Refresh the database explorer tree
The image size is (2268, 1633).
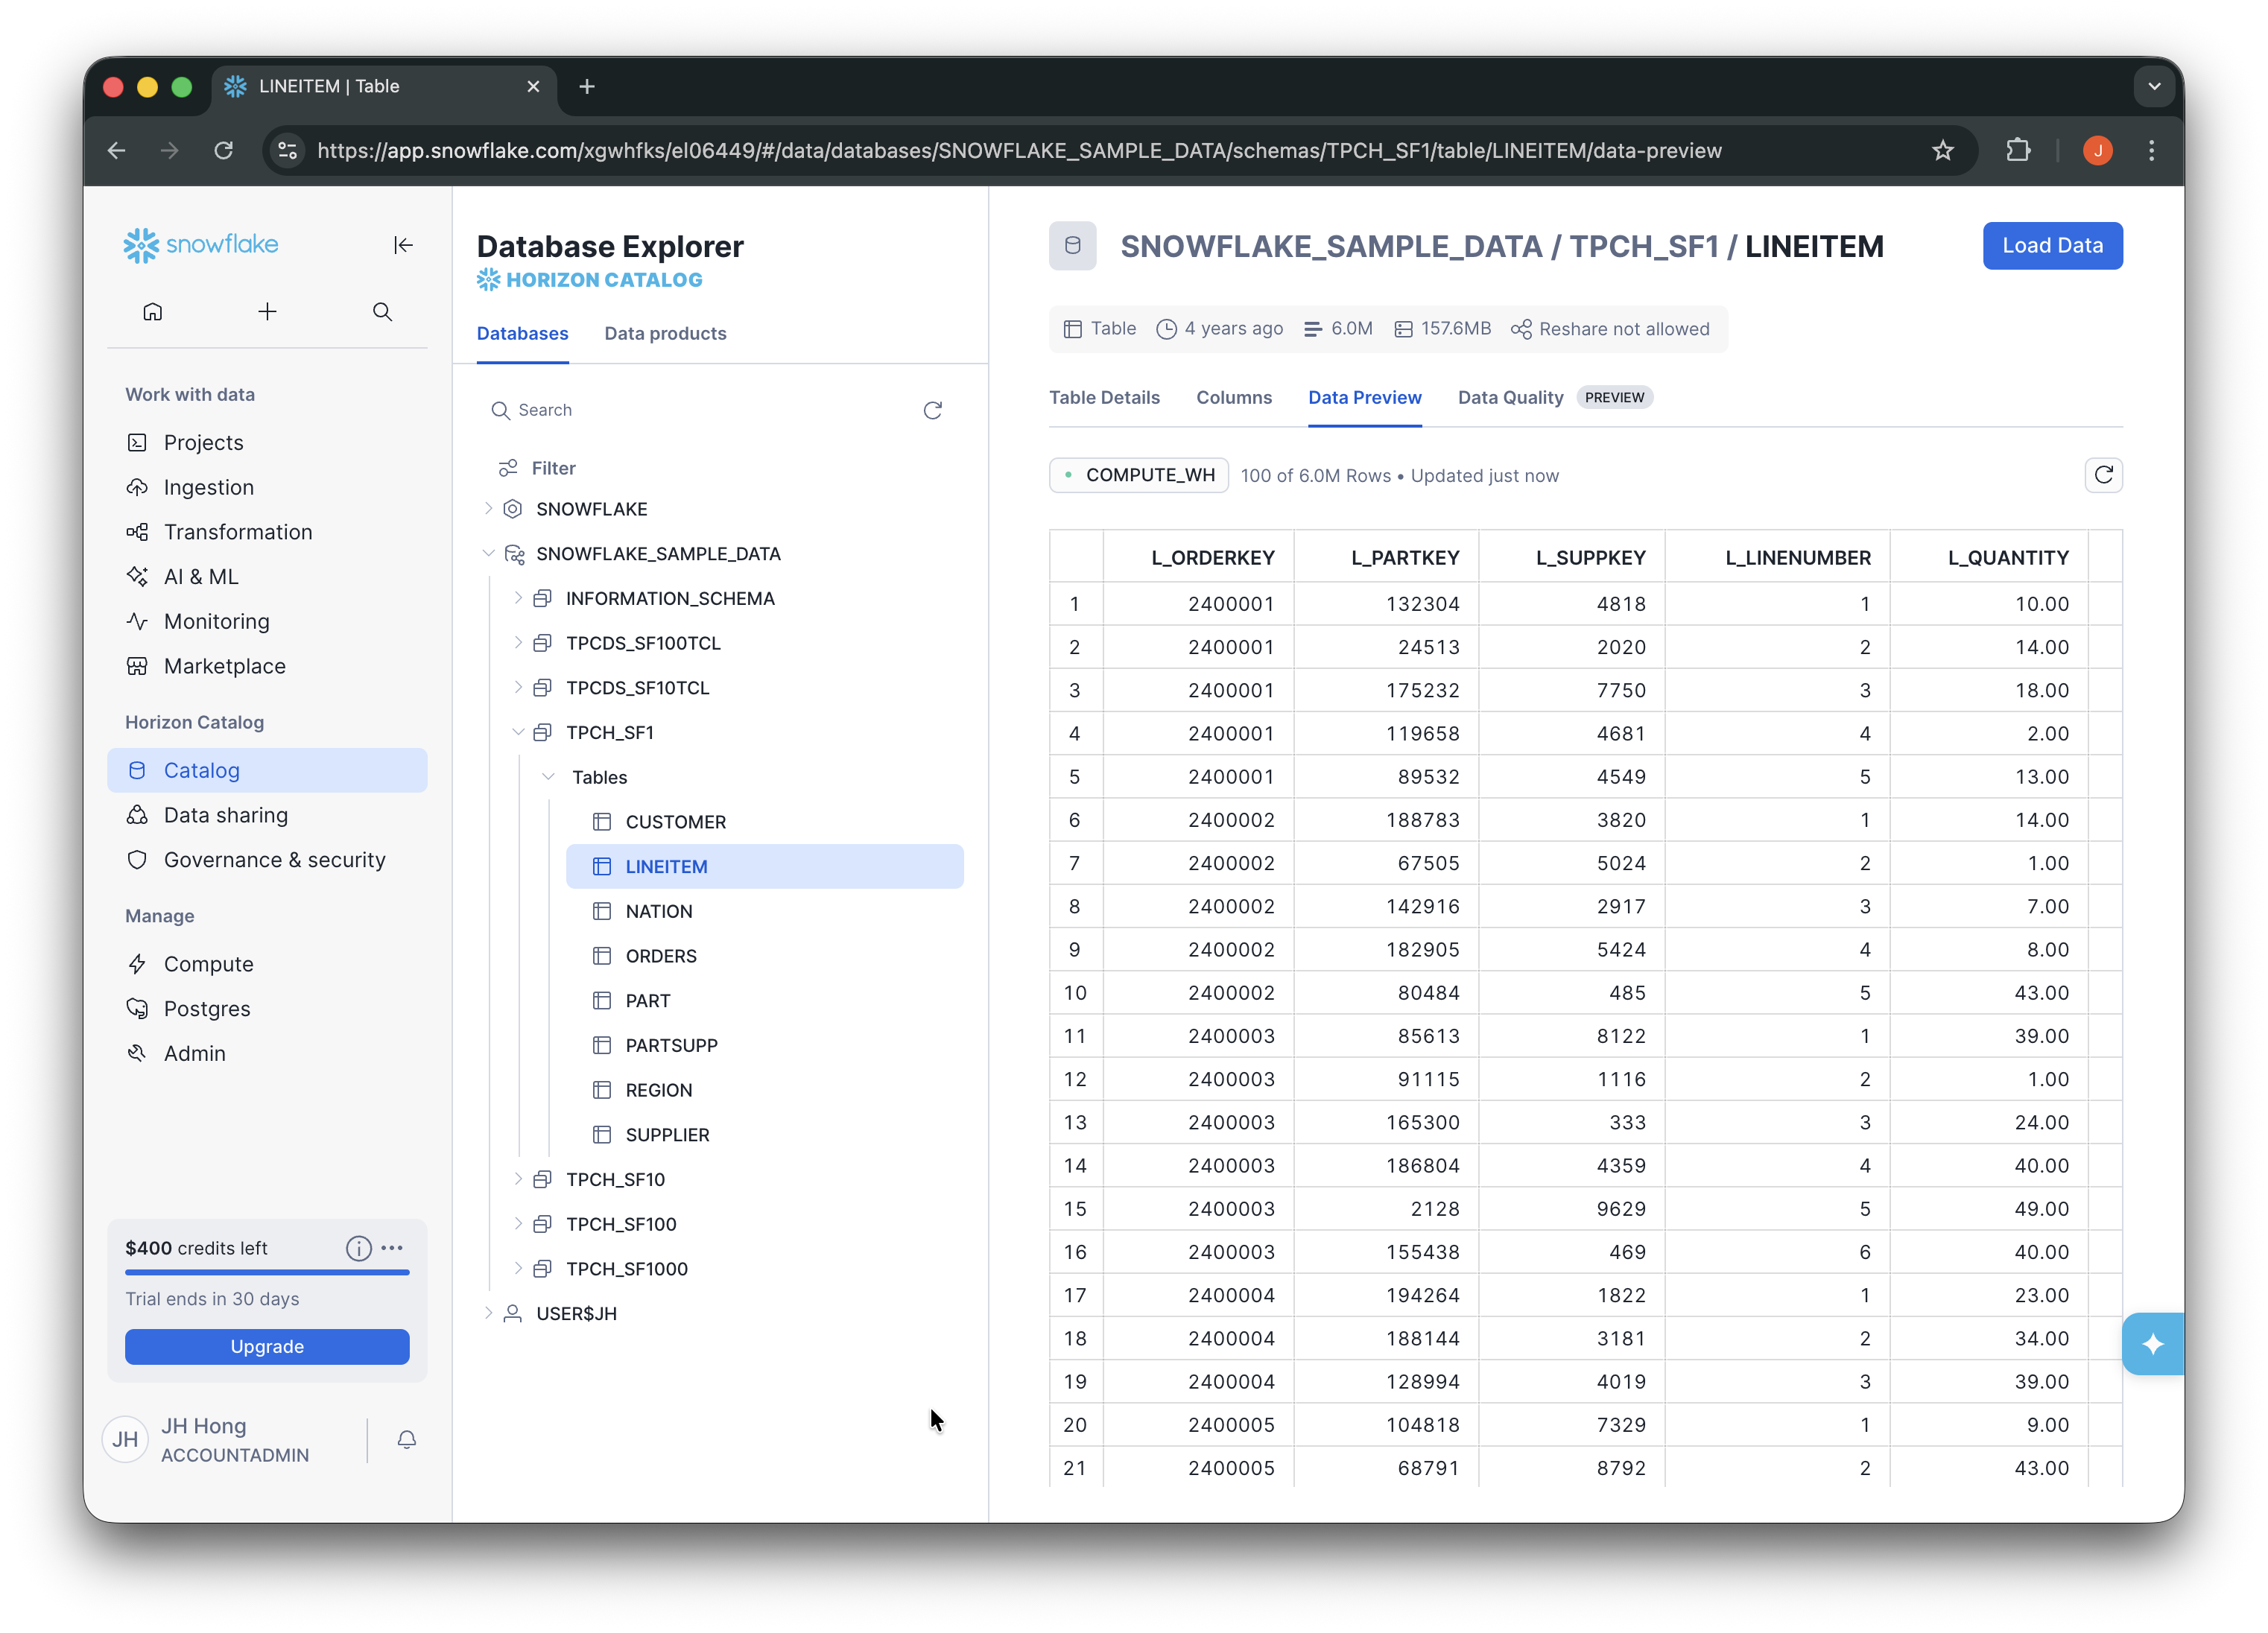click(x=933, y=410)
